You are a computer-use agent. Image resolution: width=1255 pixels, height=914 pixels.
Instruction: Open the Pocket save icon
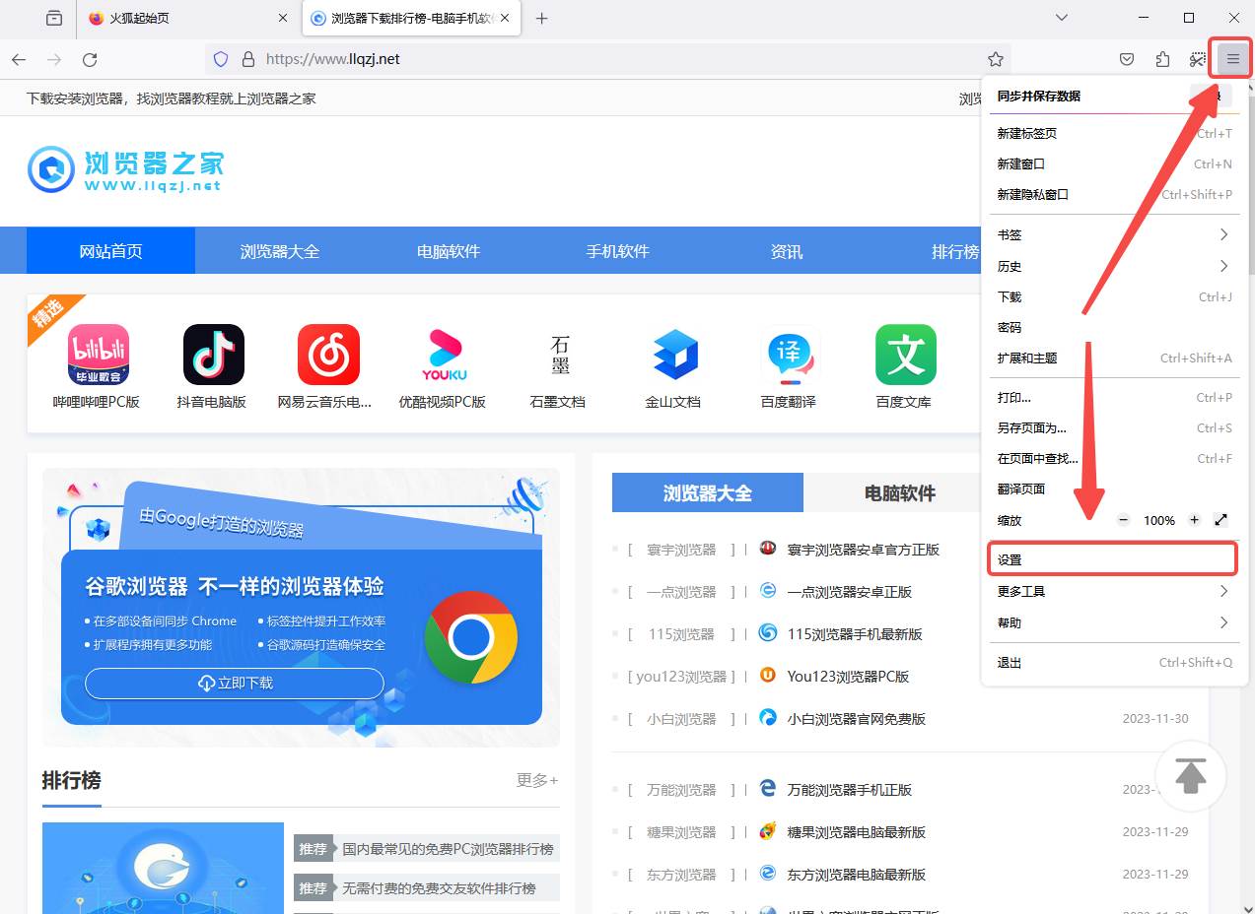1127,59
